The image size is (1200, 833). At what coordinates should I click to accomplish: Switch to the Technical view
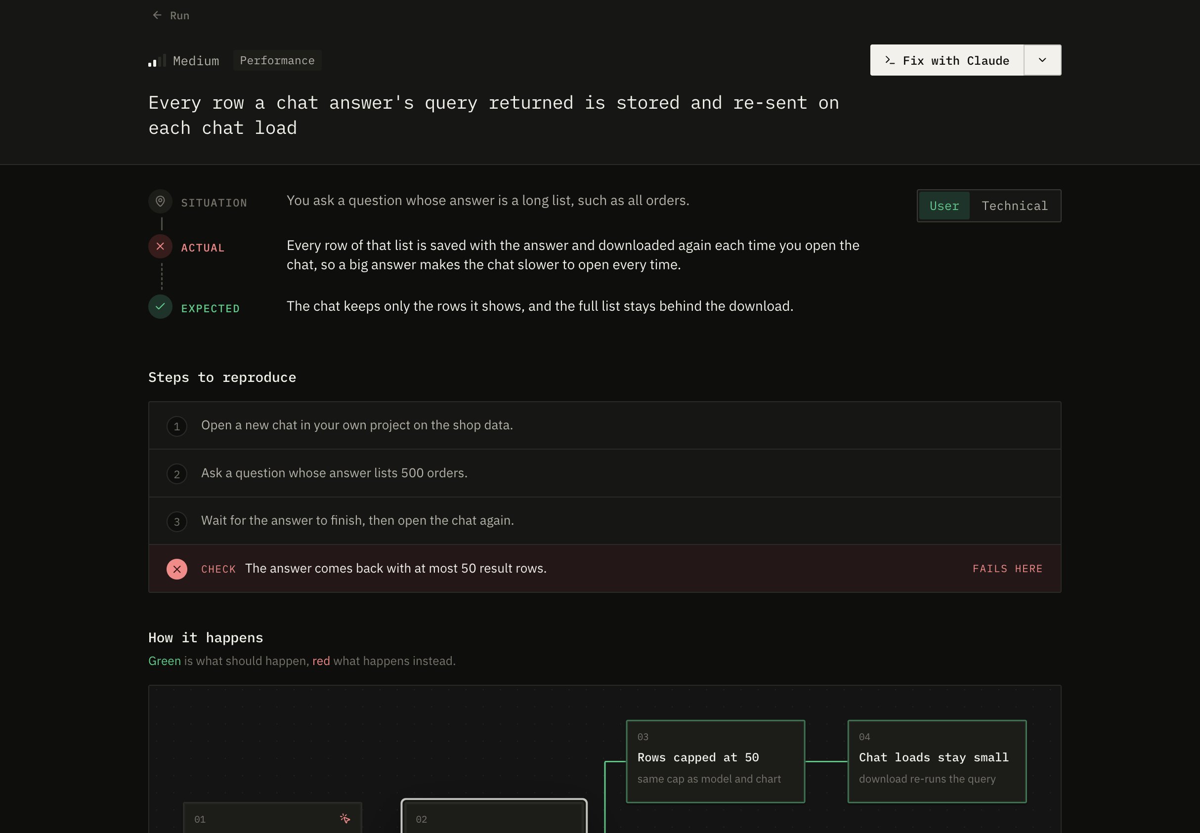(x=1015, y=206)
